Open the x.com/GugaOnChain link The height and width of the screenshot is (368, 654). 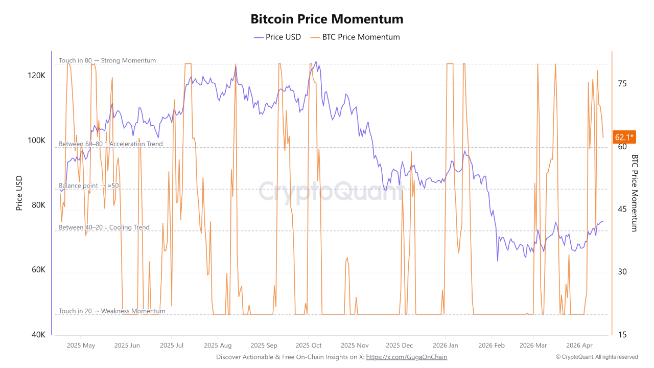click(406, 357)
